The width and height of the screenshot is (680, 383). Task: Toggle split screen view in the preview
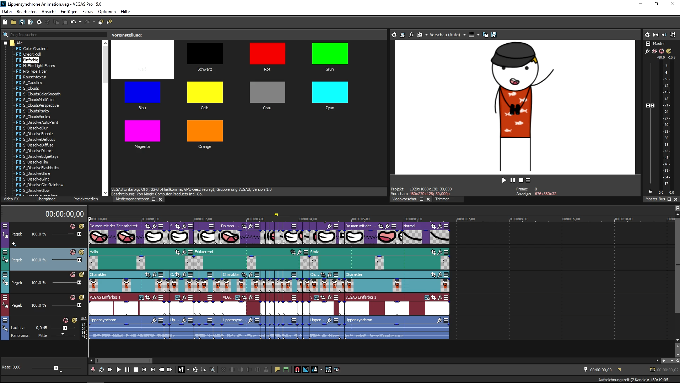click(420, 35)
